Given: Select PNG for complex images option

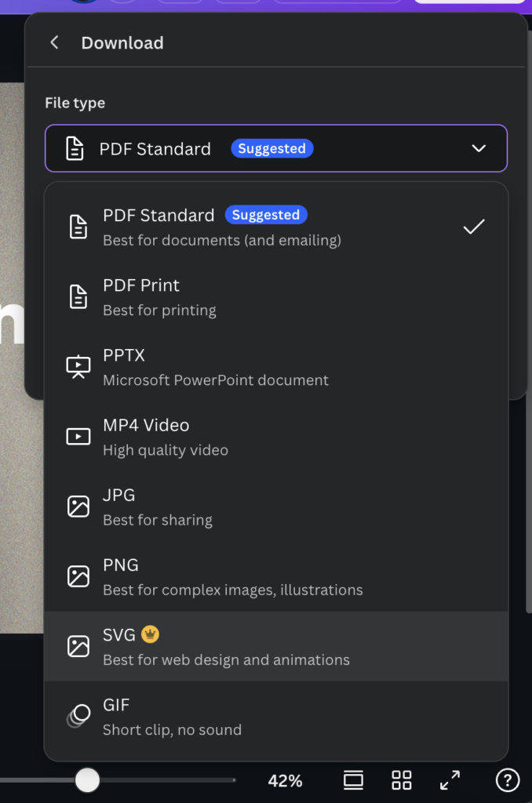Looking at the screenshot, I should click(x=275, y=576).
